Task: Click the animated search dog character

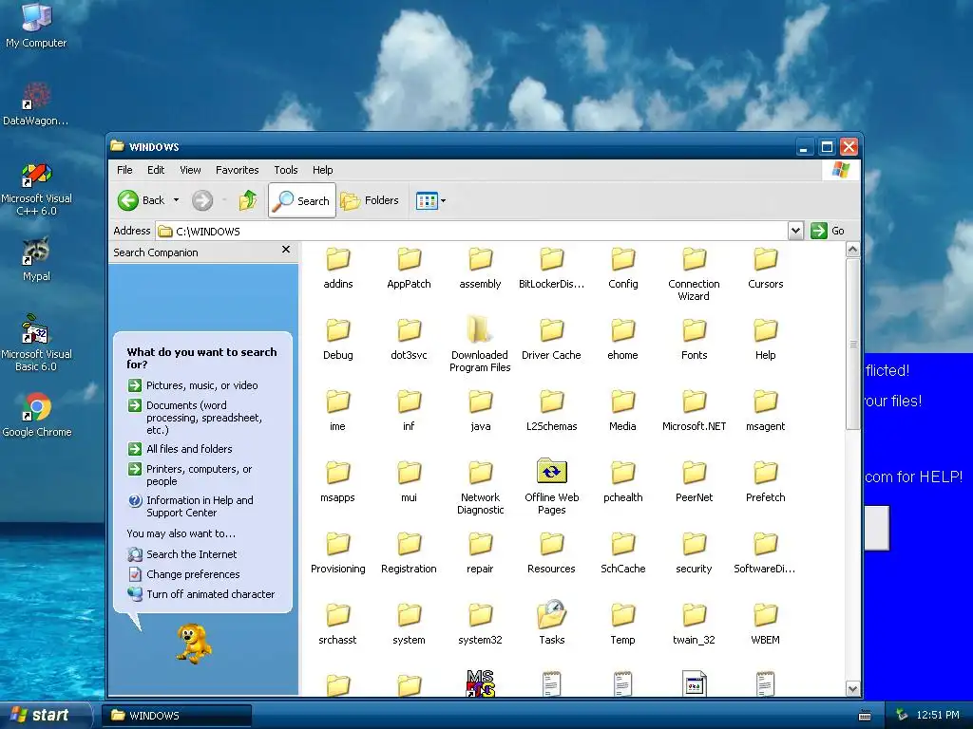Action: point(194,645)
